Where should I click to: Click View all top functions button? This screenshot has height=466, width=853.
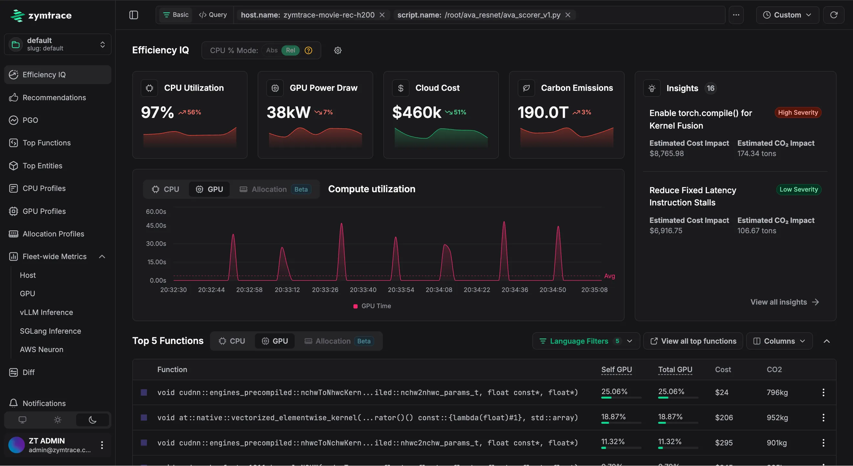pyautogui.click(x=693, y=341)
